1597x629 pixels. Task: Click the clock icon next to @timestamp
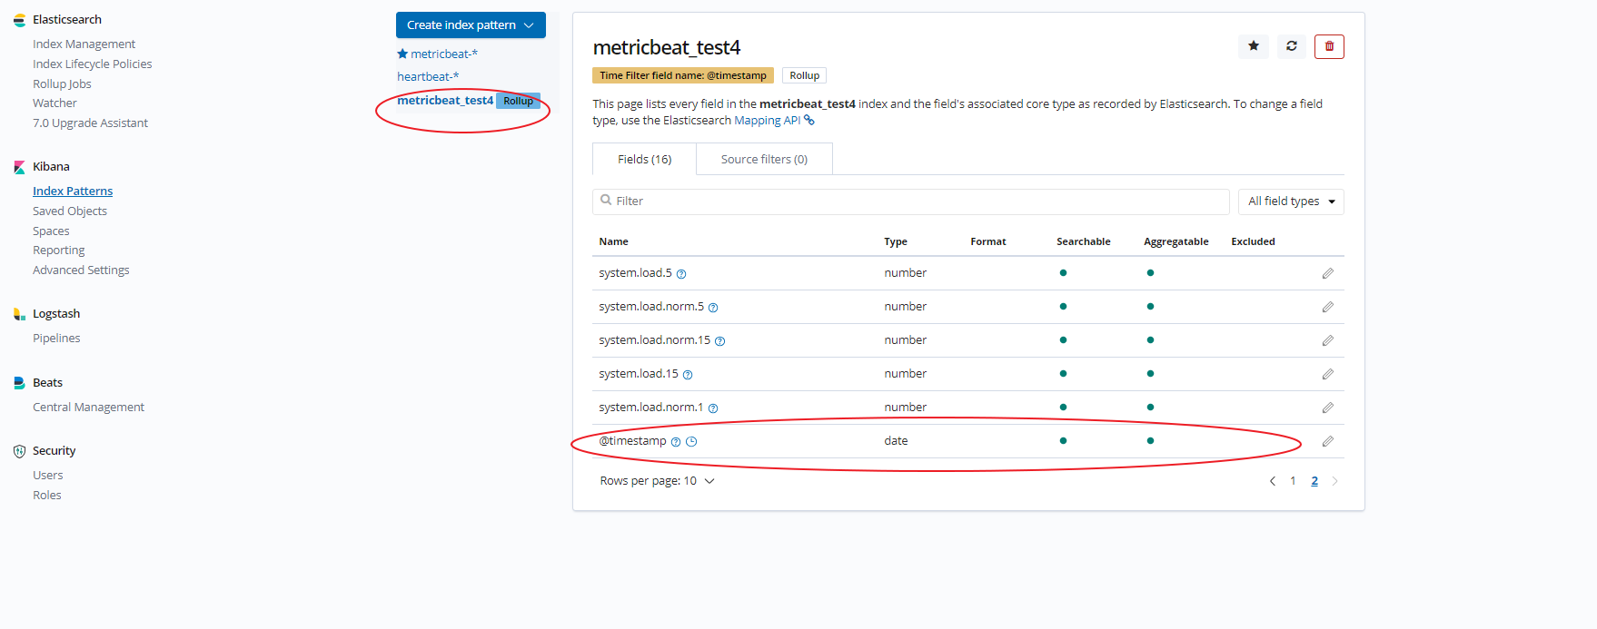tap(691, 442)
